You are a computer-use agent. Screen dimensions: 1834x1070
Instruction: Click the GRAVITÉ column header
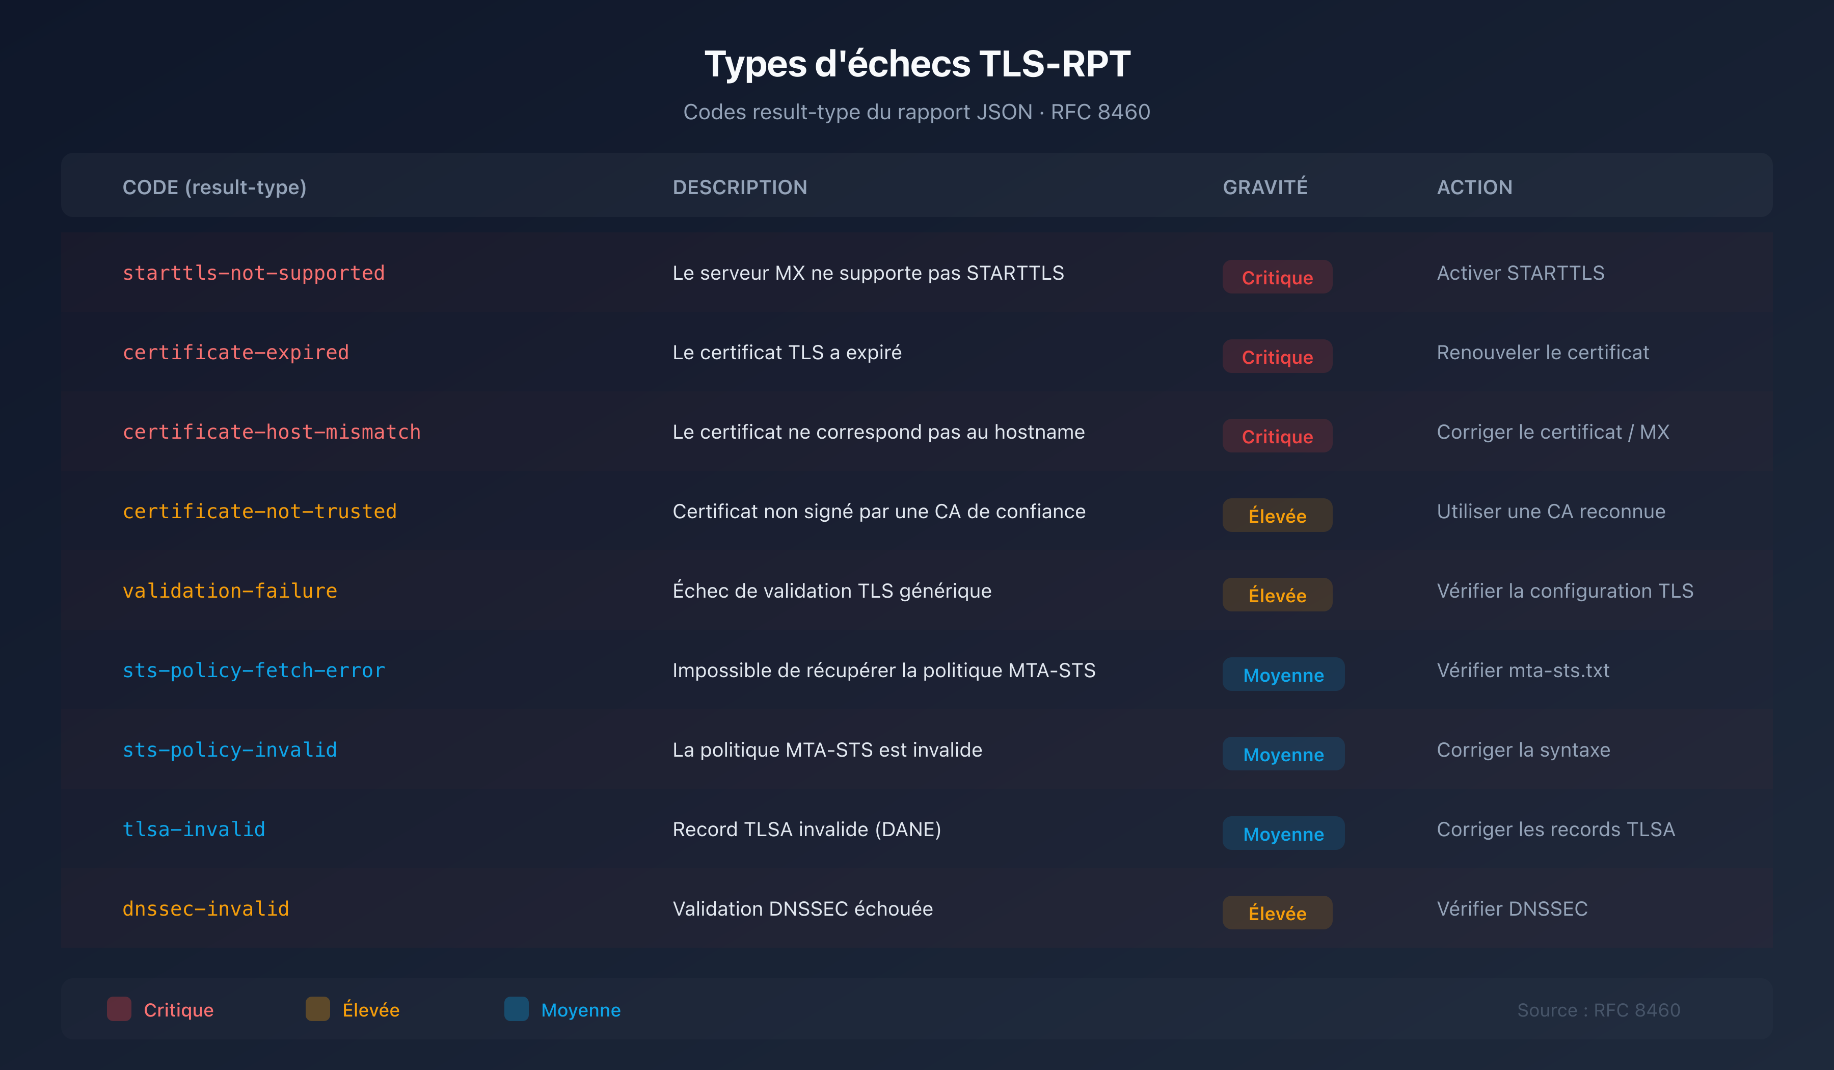click(x=1264, y=187)
